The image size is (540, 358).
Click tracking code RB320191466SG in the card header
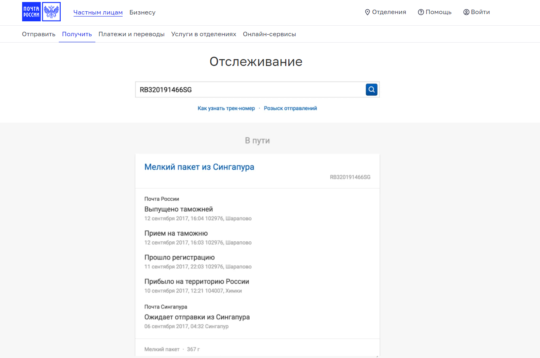tap(350, 177)
